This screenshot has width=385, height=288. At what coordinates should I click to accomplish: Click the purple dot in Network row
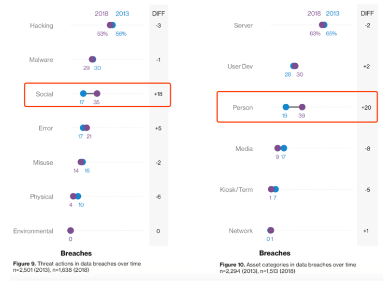(271, 230)
